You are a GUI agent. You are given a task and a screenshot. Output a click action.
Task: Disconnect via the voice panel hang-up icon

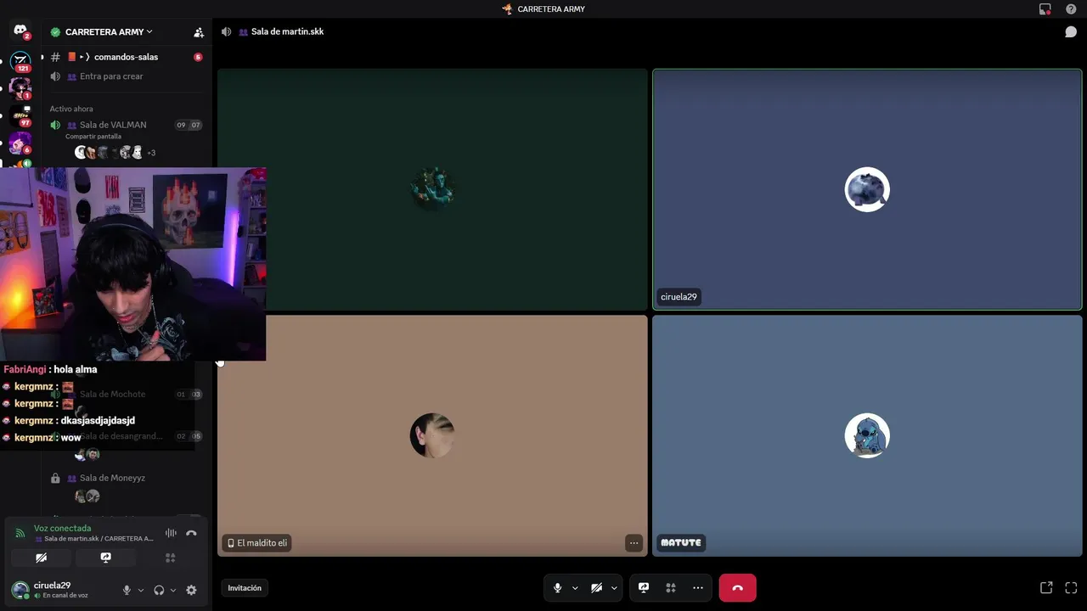point(191,533)
